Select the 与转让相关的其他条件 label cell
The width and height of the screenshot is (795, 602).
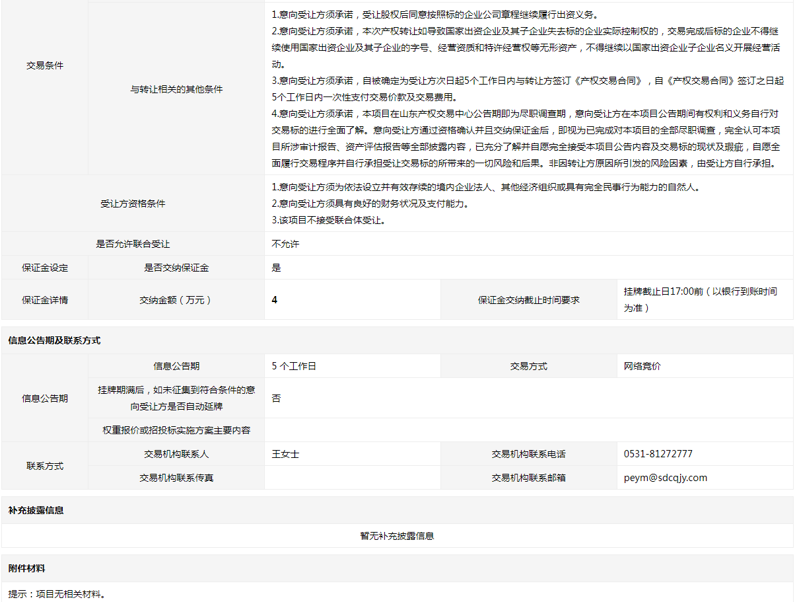[x=176, y=89]
